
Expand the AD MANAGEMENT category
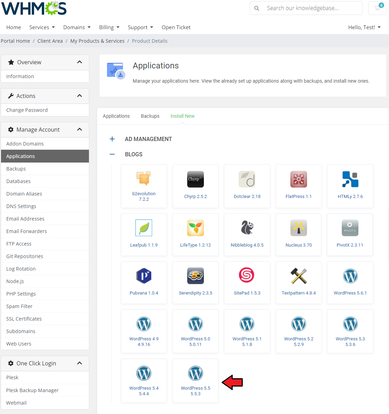coord(112,139)
